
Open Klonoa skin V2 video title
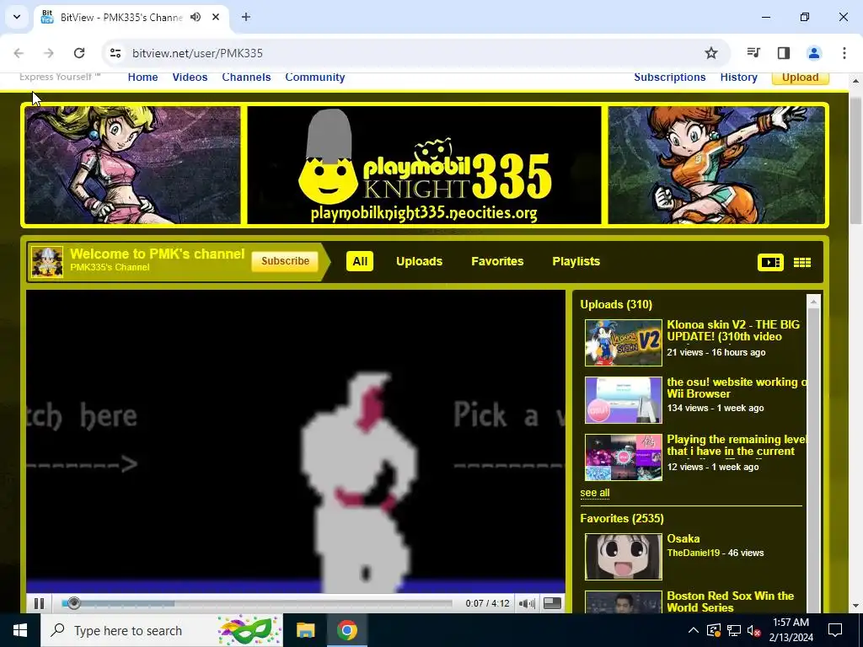click(x=733, y=330)
